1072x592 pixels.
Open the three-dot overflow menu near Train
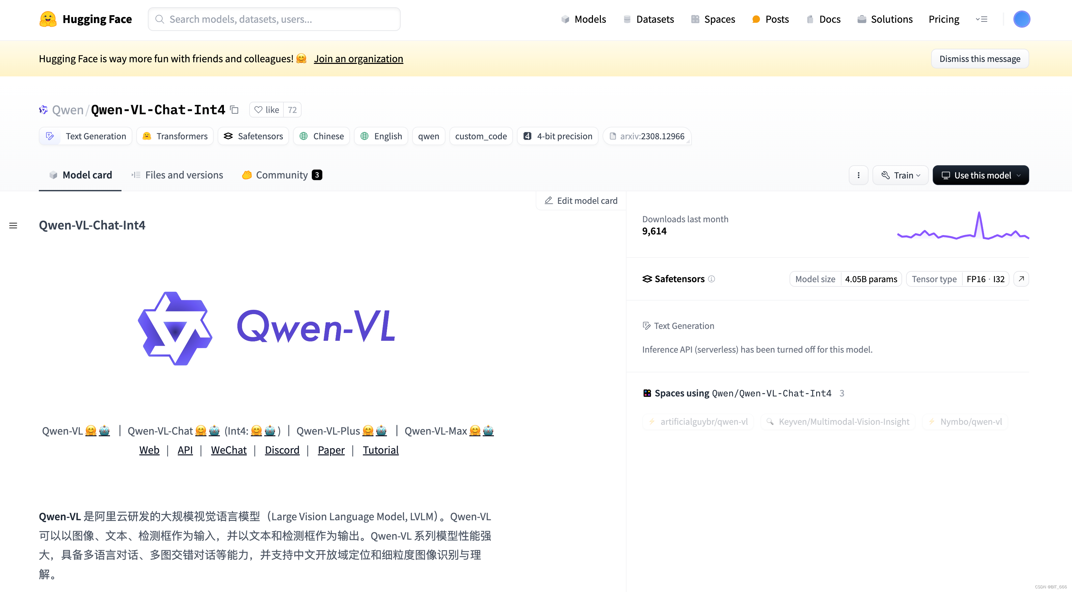[x=858, y=175]
